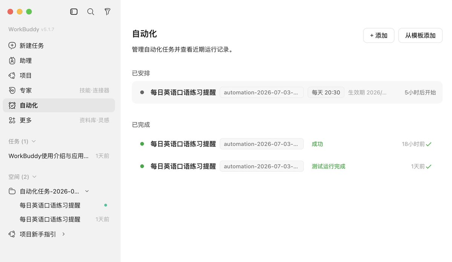Select the 自动化 sidebar item
The height and width of the screenshot is (262, 452).
59,105
